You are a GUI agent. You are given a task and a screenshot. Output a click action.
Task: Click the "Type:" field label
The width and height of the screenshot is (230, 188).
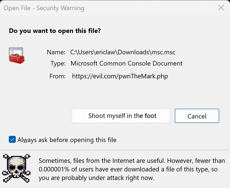pyautogui.click(x=58, y=64)
